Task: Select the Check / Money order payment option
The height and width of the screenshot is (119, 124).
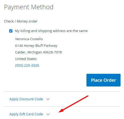Action: click(21, 21)
